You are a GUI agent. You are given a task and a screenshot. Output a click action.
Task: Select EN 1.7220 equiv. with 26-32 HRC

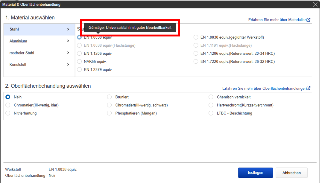click(x=196, y=61)
